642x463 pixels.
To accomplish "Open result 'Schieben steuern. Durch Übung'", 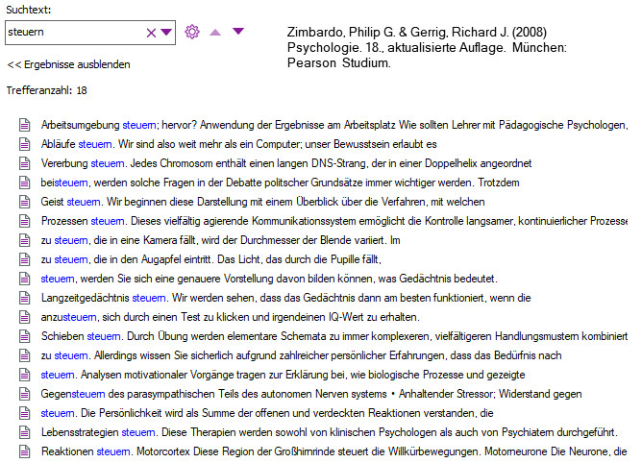I will pyautogui.click(x=334, y=336).
